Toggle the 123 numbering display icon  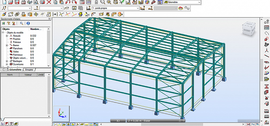(x=91, y=124)
